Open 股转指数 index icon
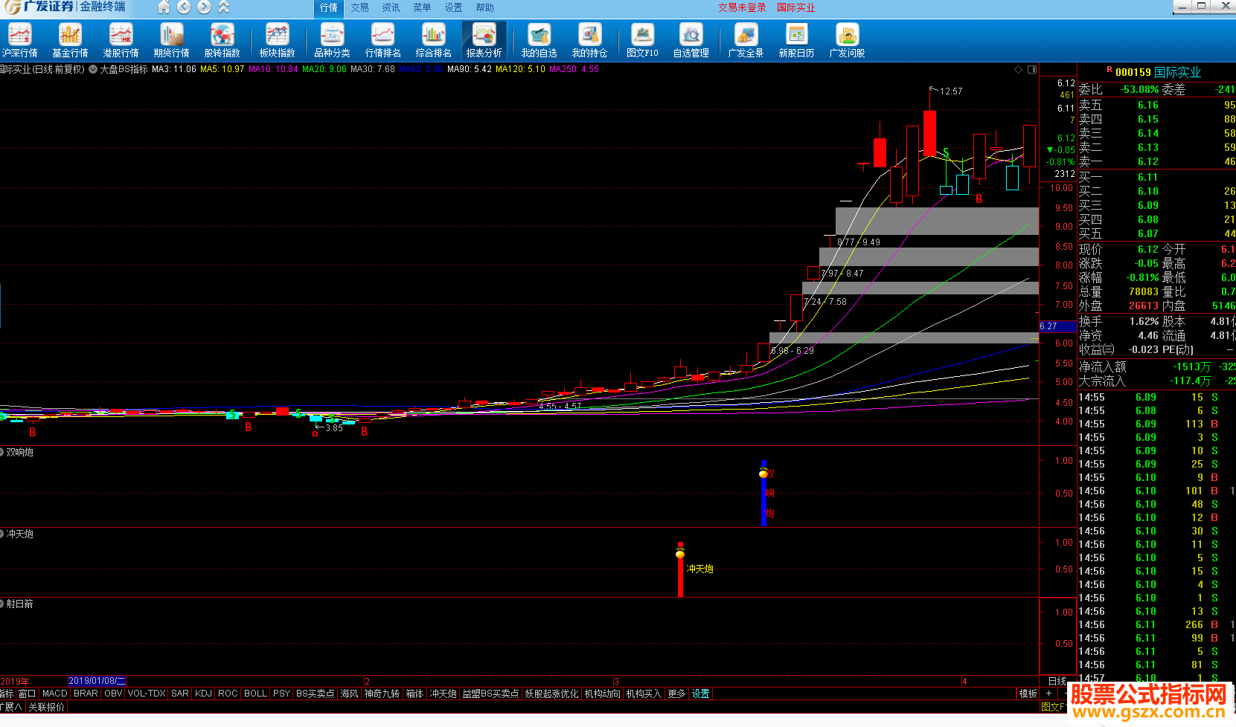 pyautogui.click(x=222, y=41)
